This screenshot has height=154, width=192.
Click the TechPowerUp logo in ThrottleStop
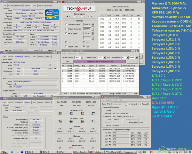click(79, 9)
